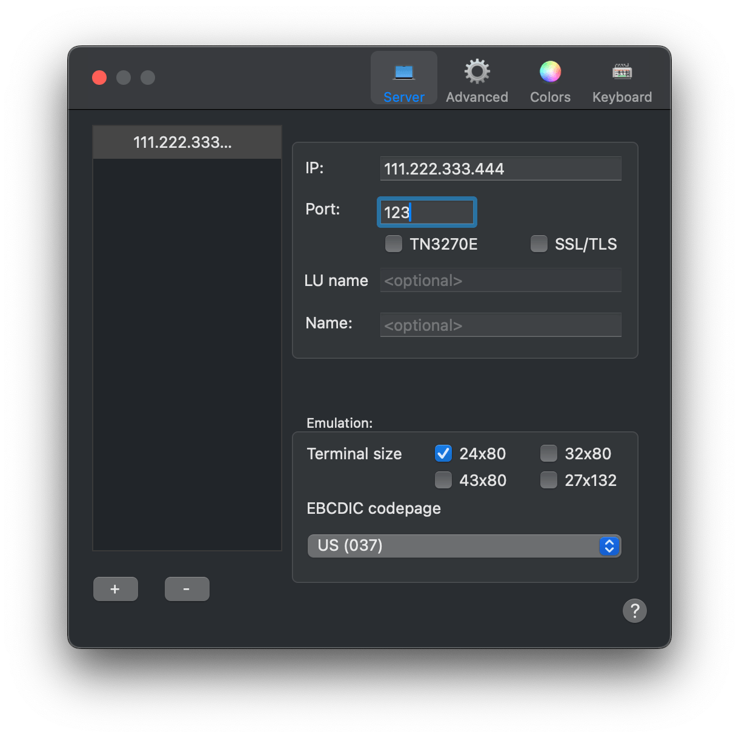Click the Name optional field
The width and height of the screenshot is (739, 738).
500,325
